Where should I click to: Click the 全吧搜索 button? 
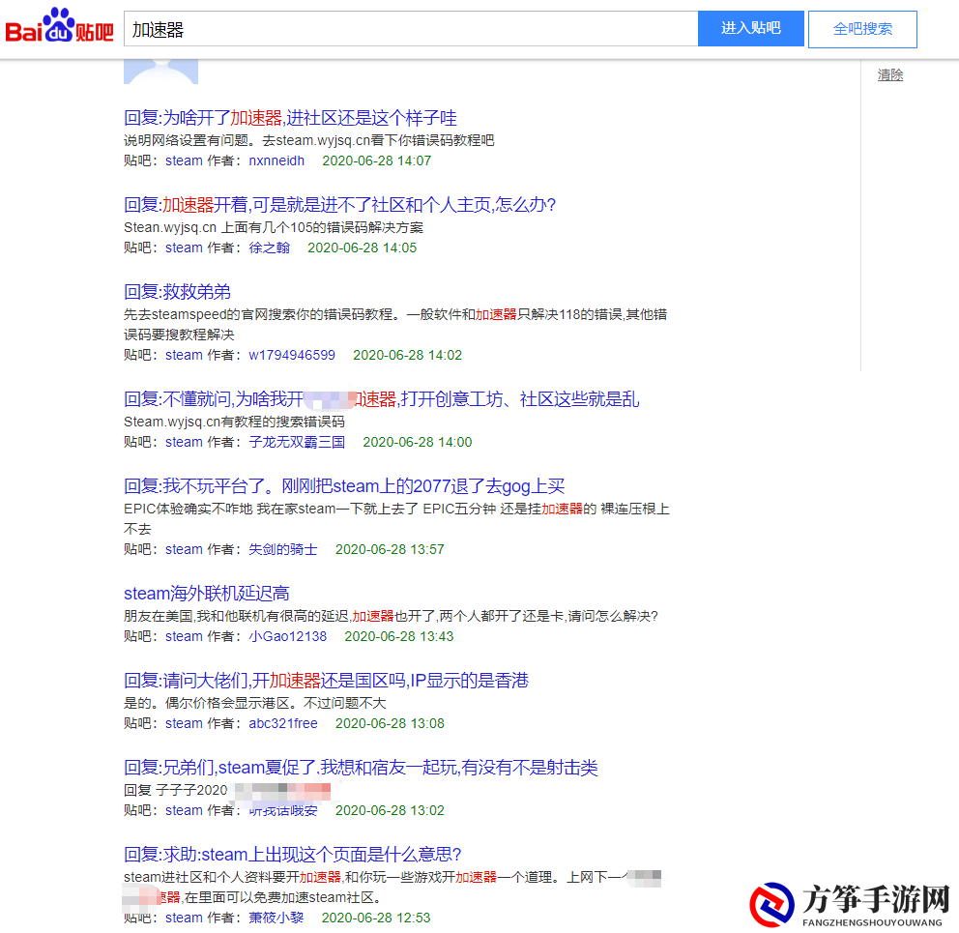[x=862, y=29]
